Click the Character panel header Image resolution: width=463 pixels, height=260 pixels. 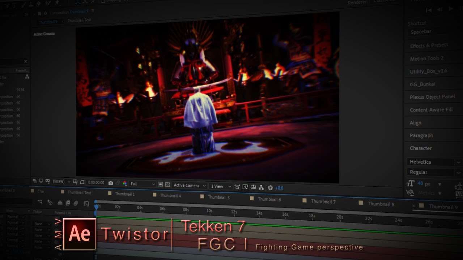pyautogui.click(x=421, y=148)
